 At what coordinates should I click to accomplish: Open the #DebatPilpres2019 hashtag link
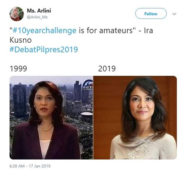(44, 50)
